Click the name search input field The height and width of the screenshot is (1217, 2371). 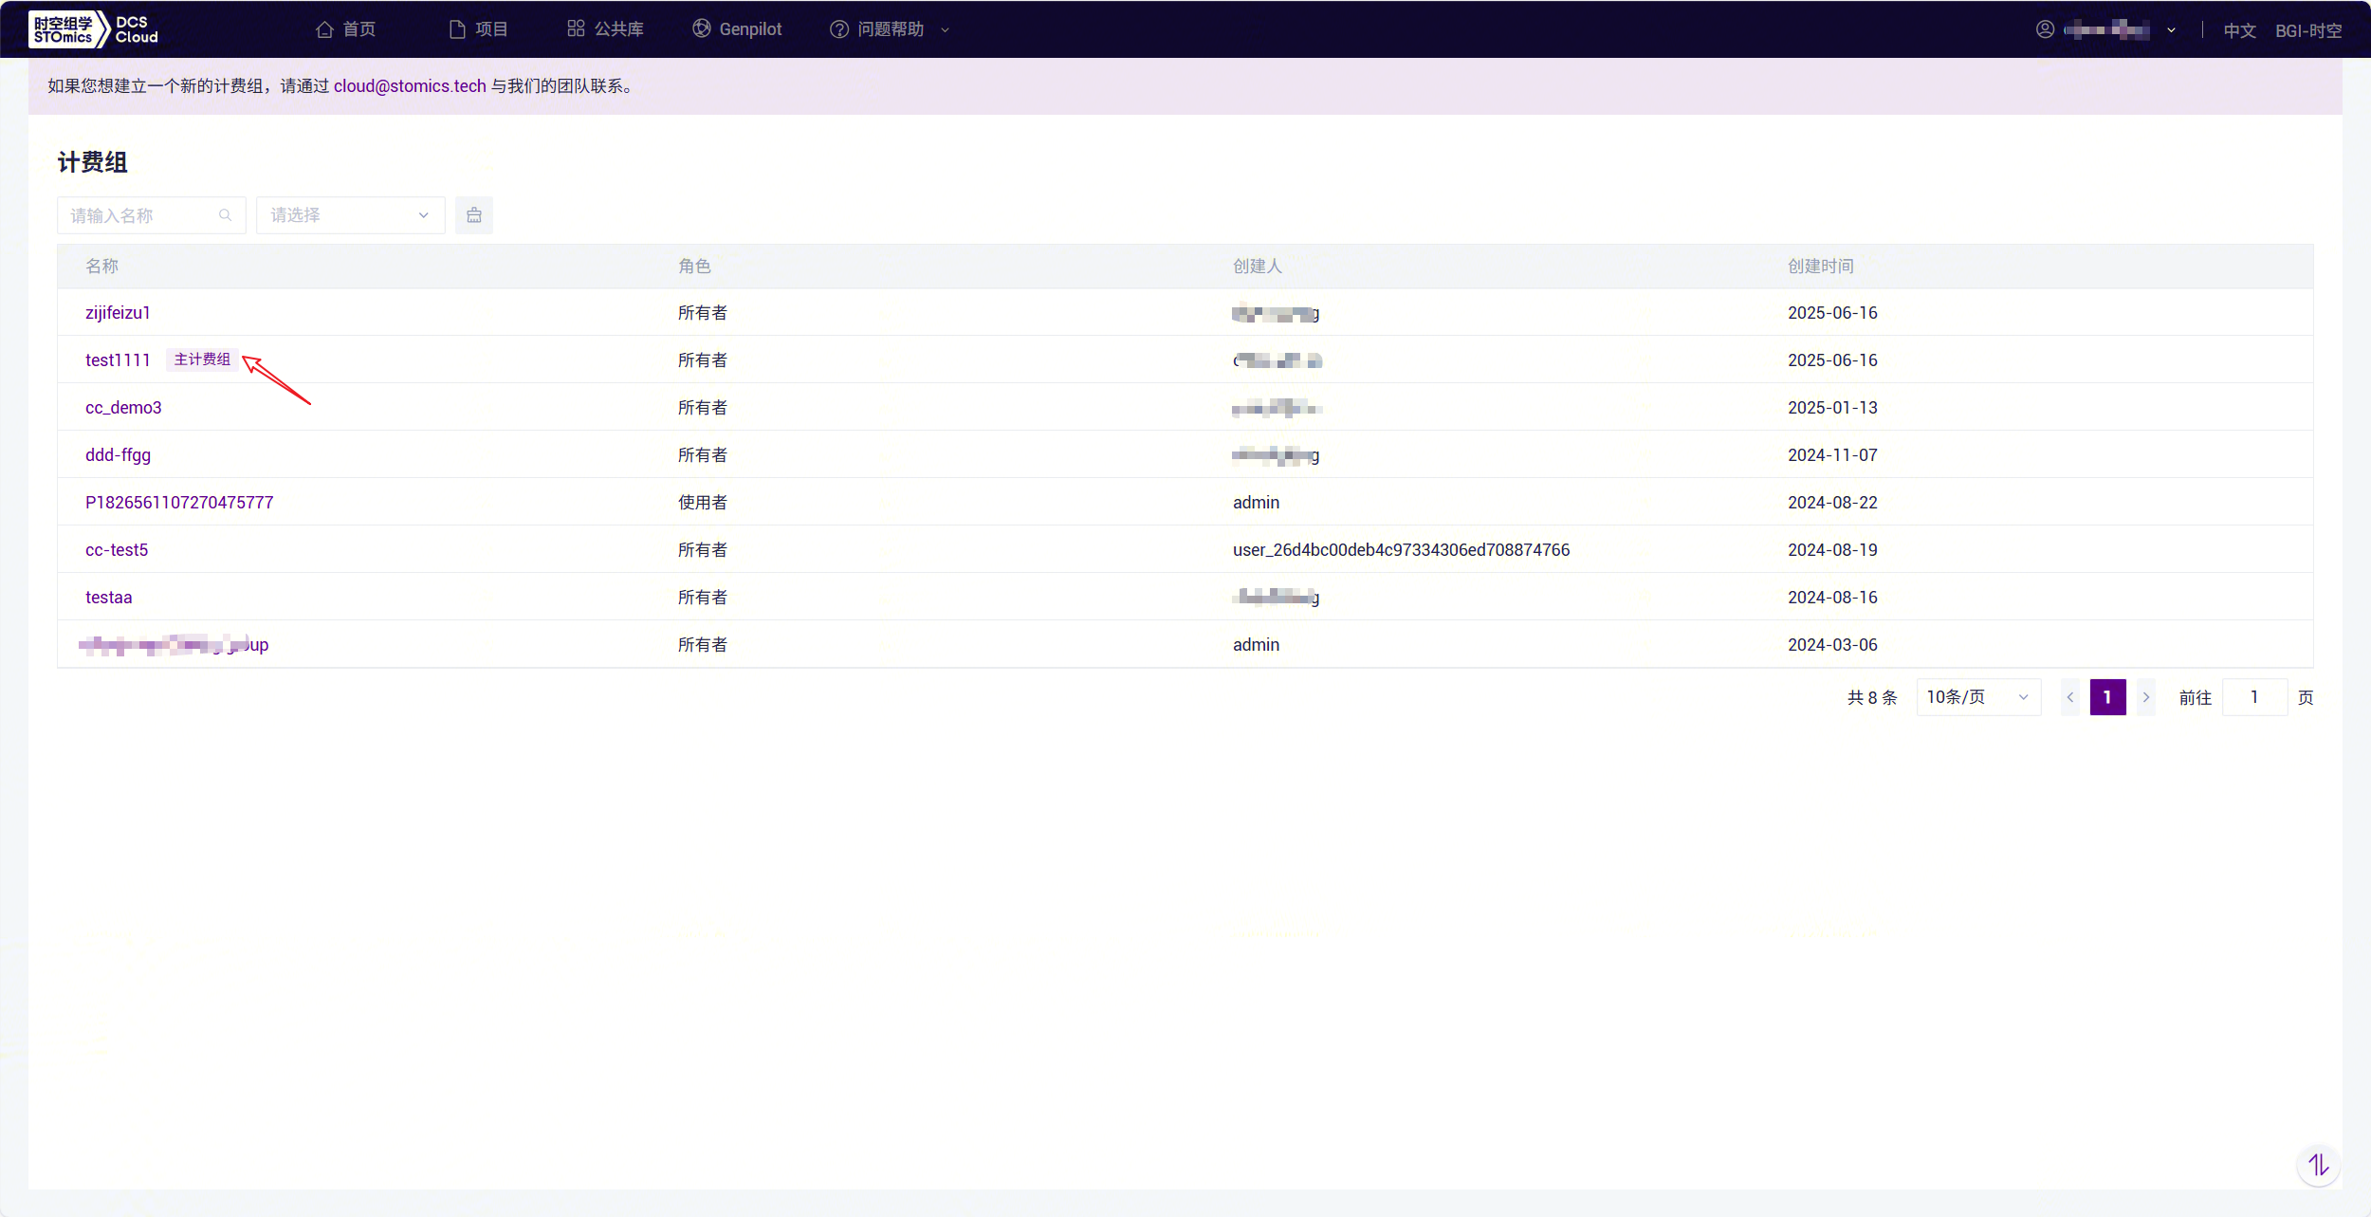click(142, 215)
